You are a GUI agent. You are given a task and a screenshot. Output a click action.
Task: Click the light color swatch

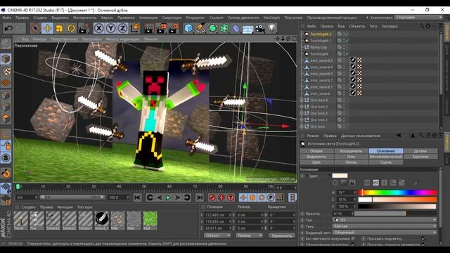tap(340, 176)
